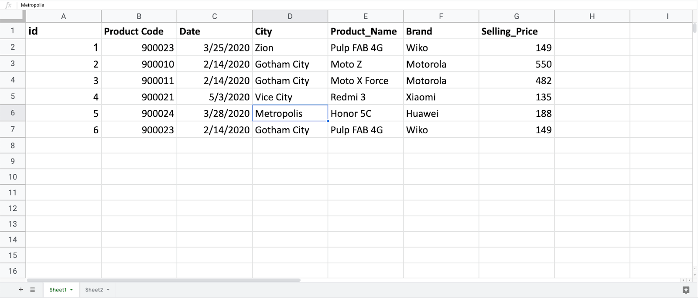Click the vertical scrollbar thumb
698x298 pixels.
click(x=695, y=28)
